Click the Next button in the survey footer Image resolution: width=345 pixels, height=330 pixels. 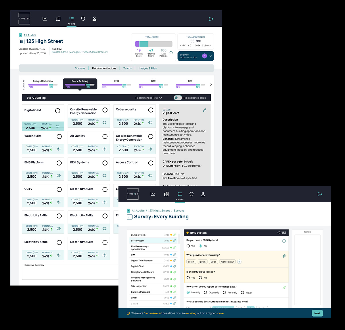point(317,313)
